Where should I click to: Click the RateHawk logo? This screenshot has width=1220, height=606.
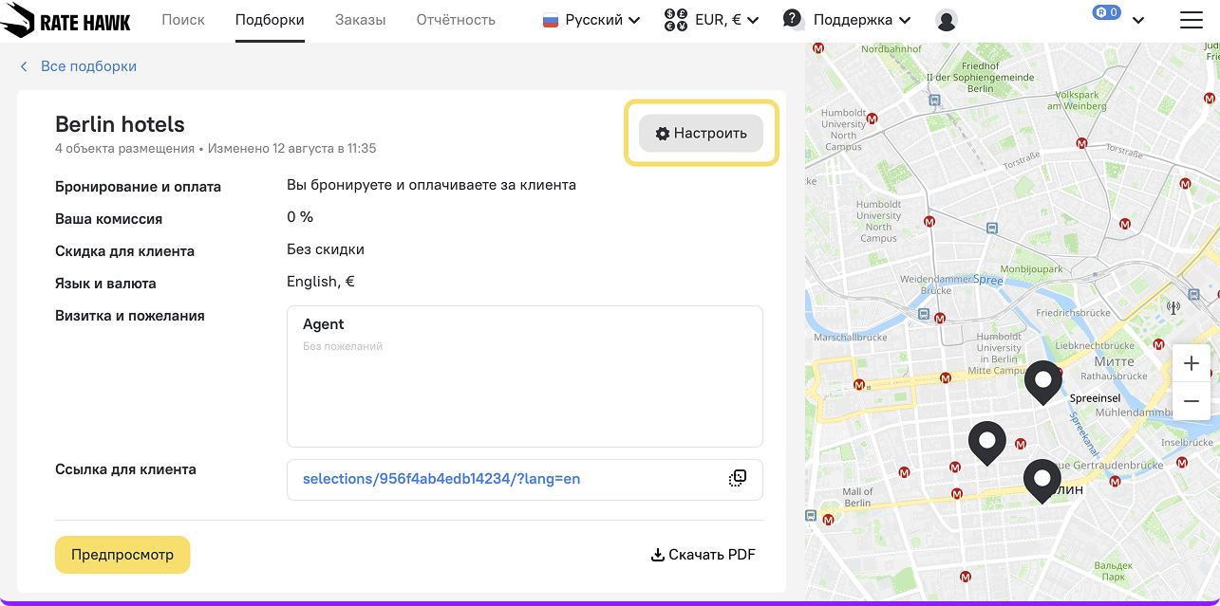[66, 21]
